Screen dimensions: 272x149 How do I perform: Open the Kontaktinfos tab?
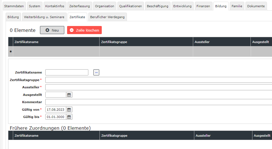click(x=55, y=6)
